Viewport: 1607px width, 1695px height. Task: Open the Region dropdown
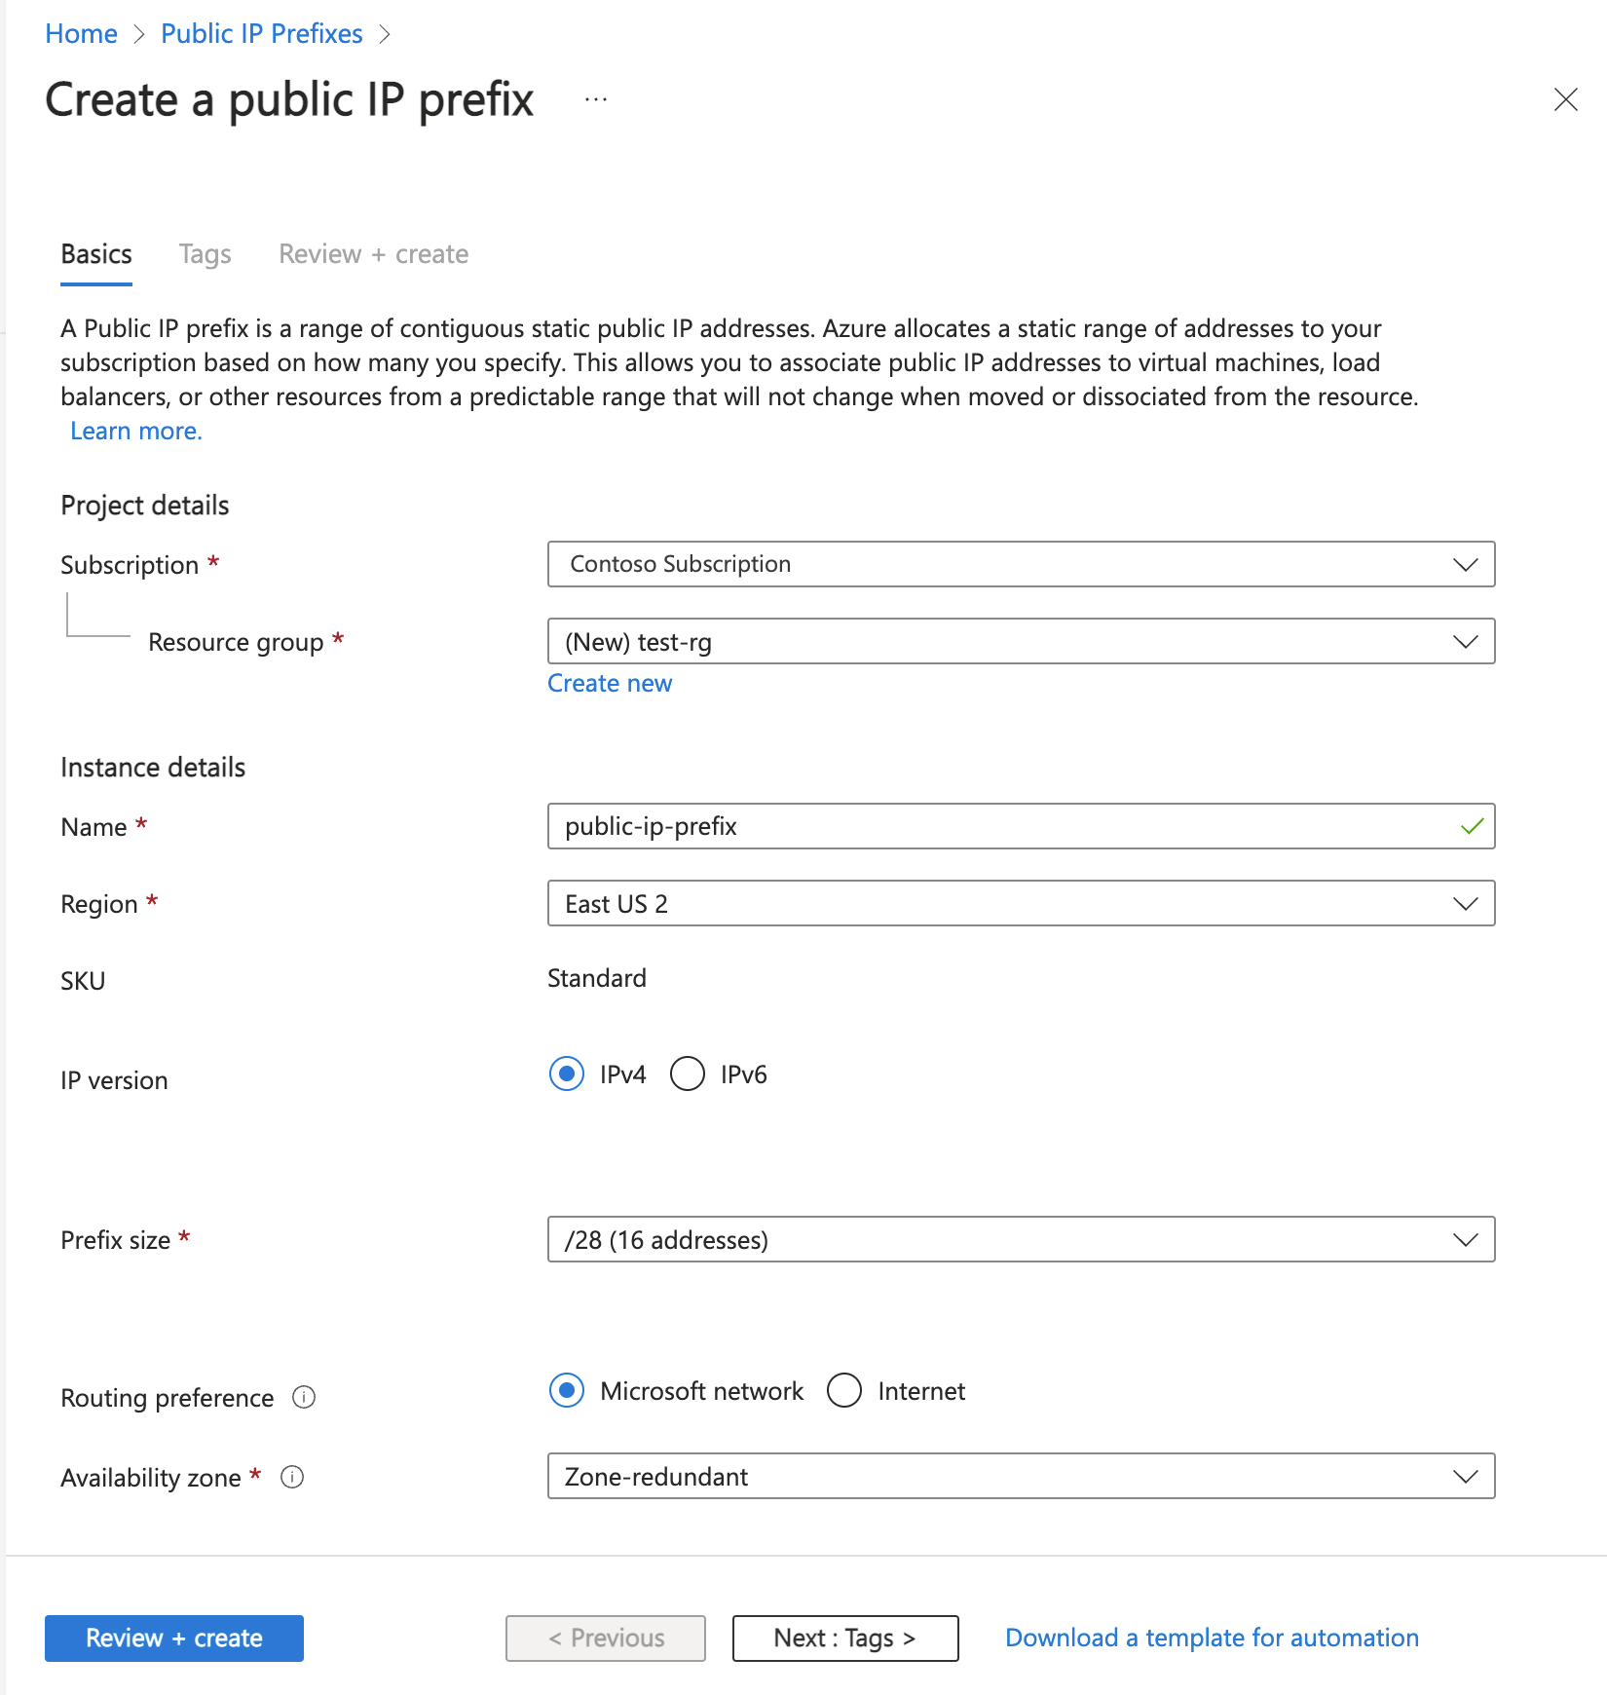[x=1020, y=903]
